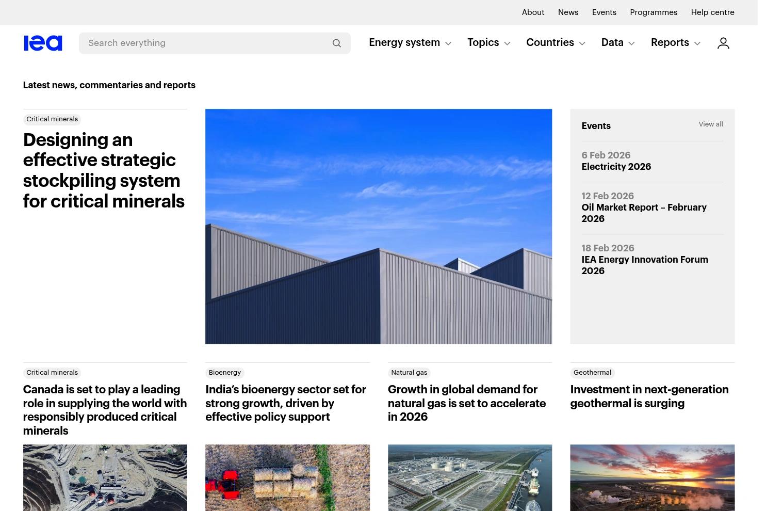Open the Programmes link
The width and height of the screenshot is (766, 511).
click(x=654, y=12)
